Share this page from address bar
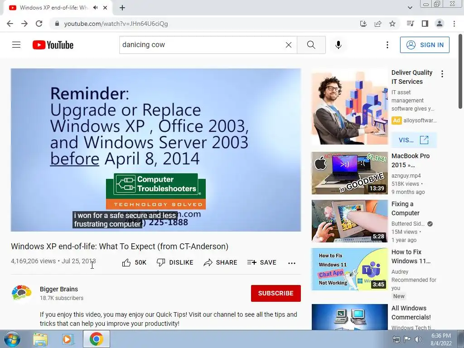Viewport: 464px width, 348px height. [378, 24]
